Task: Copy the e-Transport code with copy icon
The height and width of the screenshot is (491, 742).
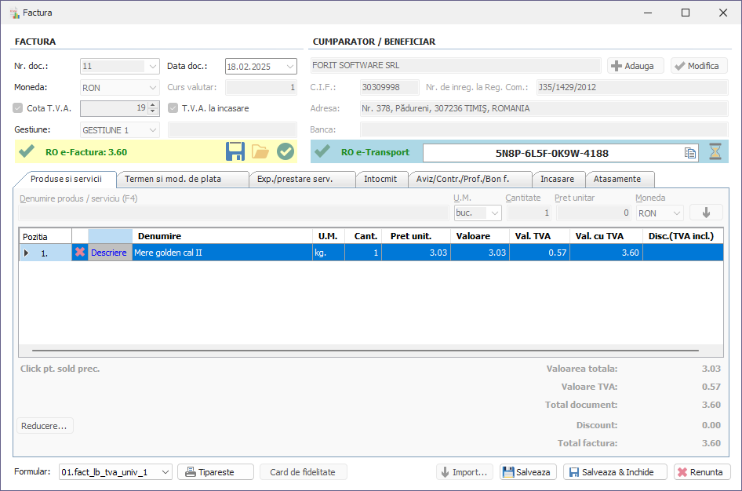Action: (x=690, y=153)
